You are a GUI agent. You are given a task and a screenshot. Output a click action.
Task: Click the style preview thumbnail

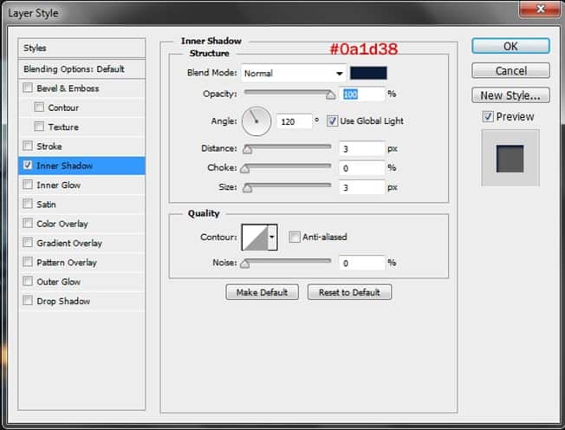[510, 158]
